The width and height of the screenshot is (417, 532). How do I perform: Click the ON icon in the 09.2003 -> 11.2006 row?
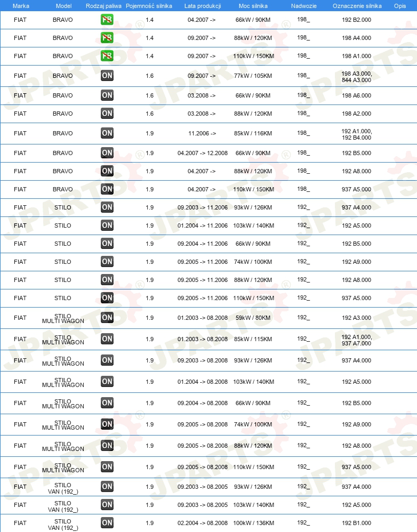(107, 207)
